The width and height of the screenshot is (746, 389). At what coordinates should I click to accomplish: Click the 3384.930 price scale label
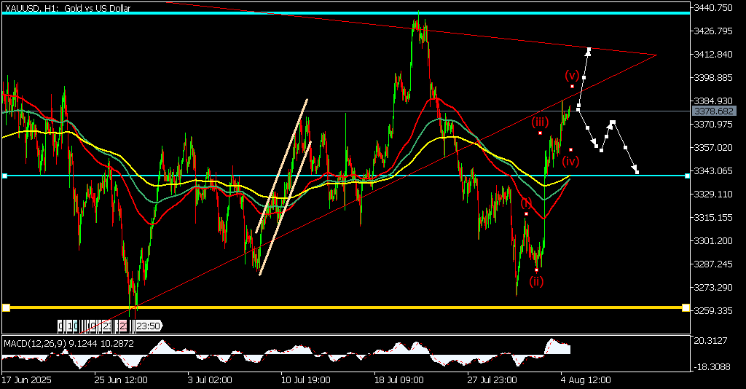point(713,101)
